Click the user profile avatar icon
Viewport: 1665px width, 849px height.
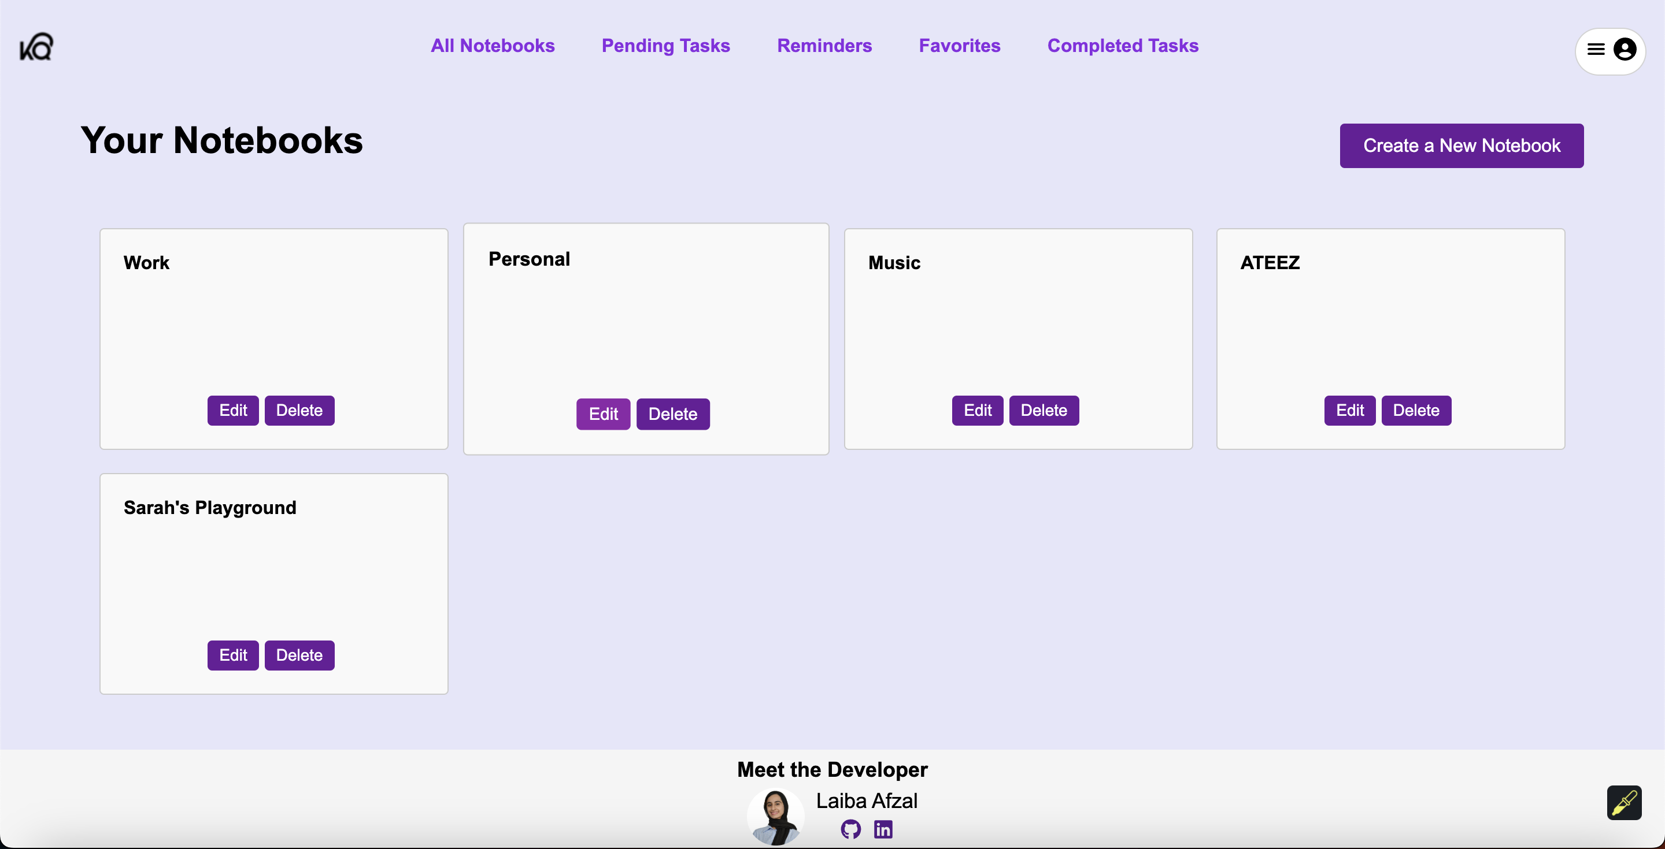click(x=1625, y=50)
